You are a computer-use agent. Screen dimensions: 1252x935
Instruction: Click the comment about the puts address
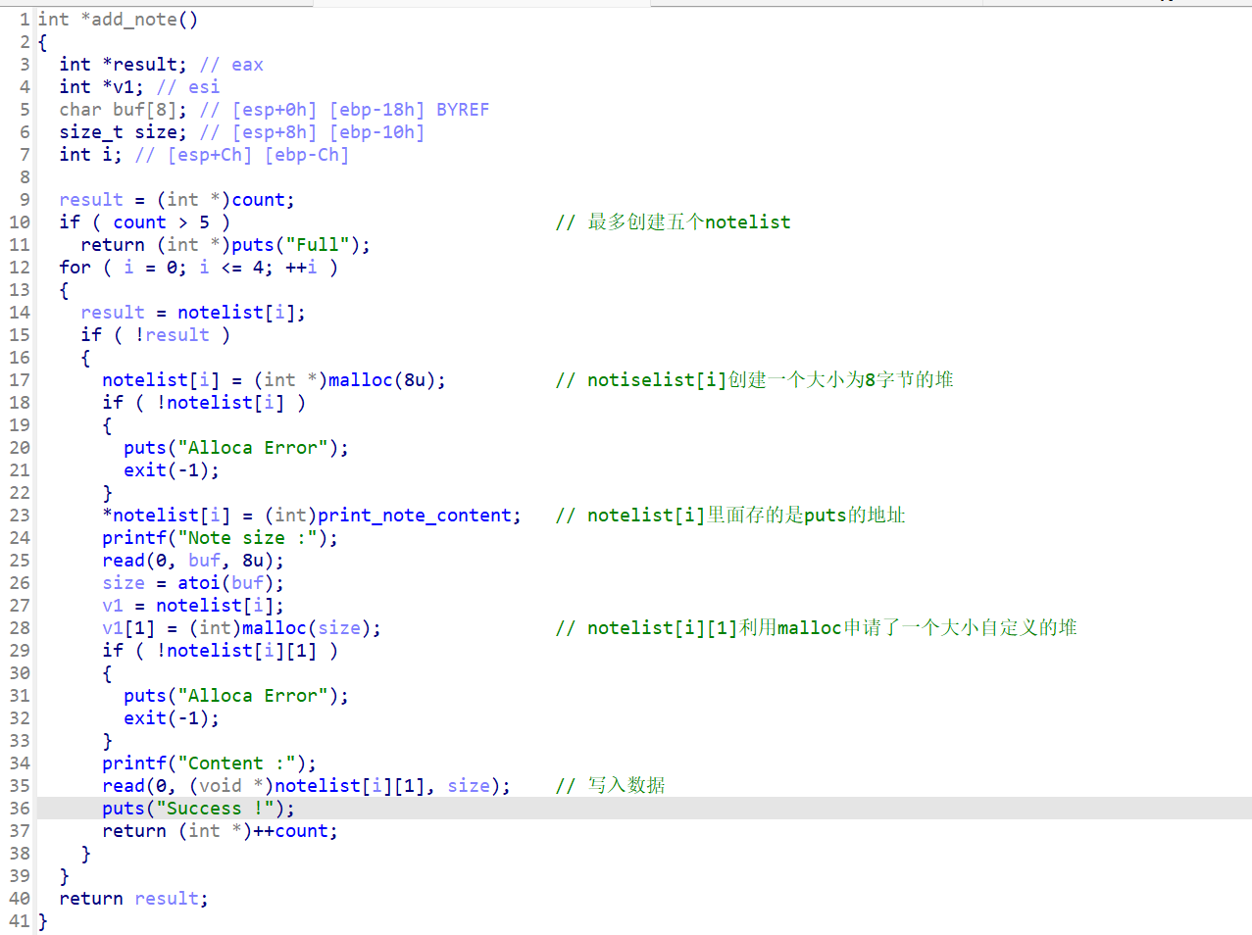coord(730,516)
